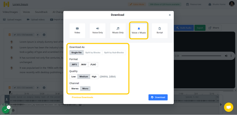Switch channel to Mono
This screenshot has height=115, width=237.
(x=85, y=88)
